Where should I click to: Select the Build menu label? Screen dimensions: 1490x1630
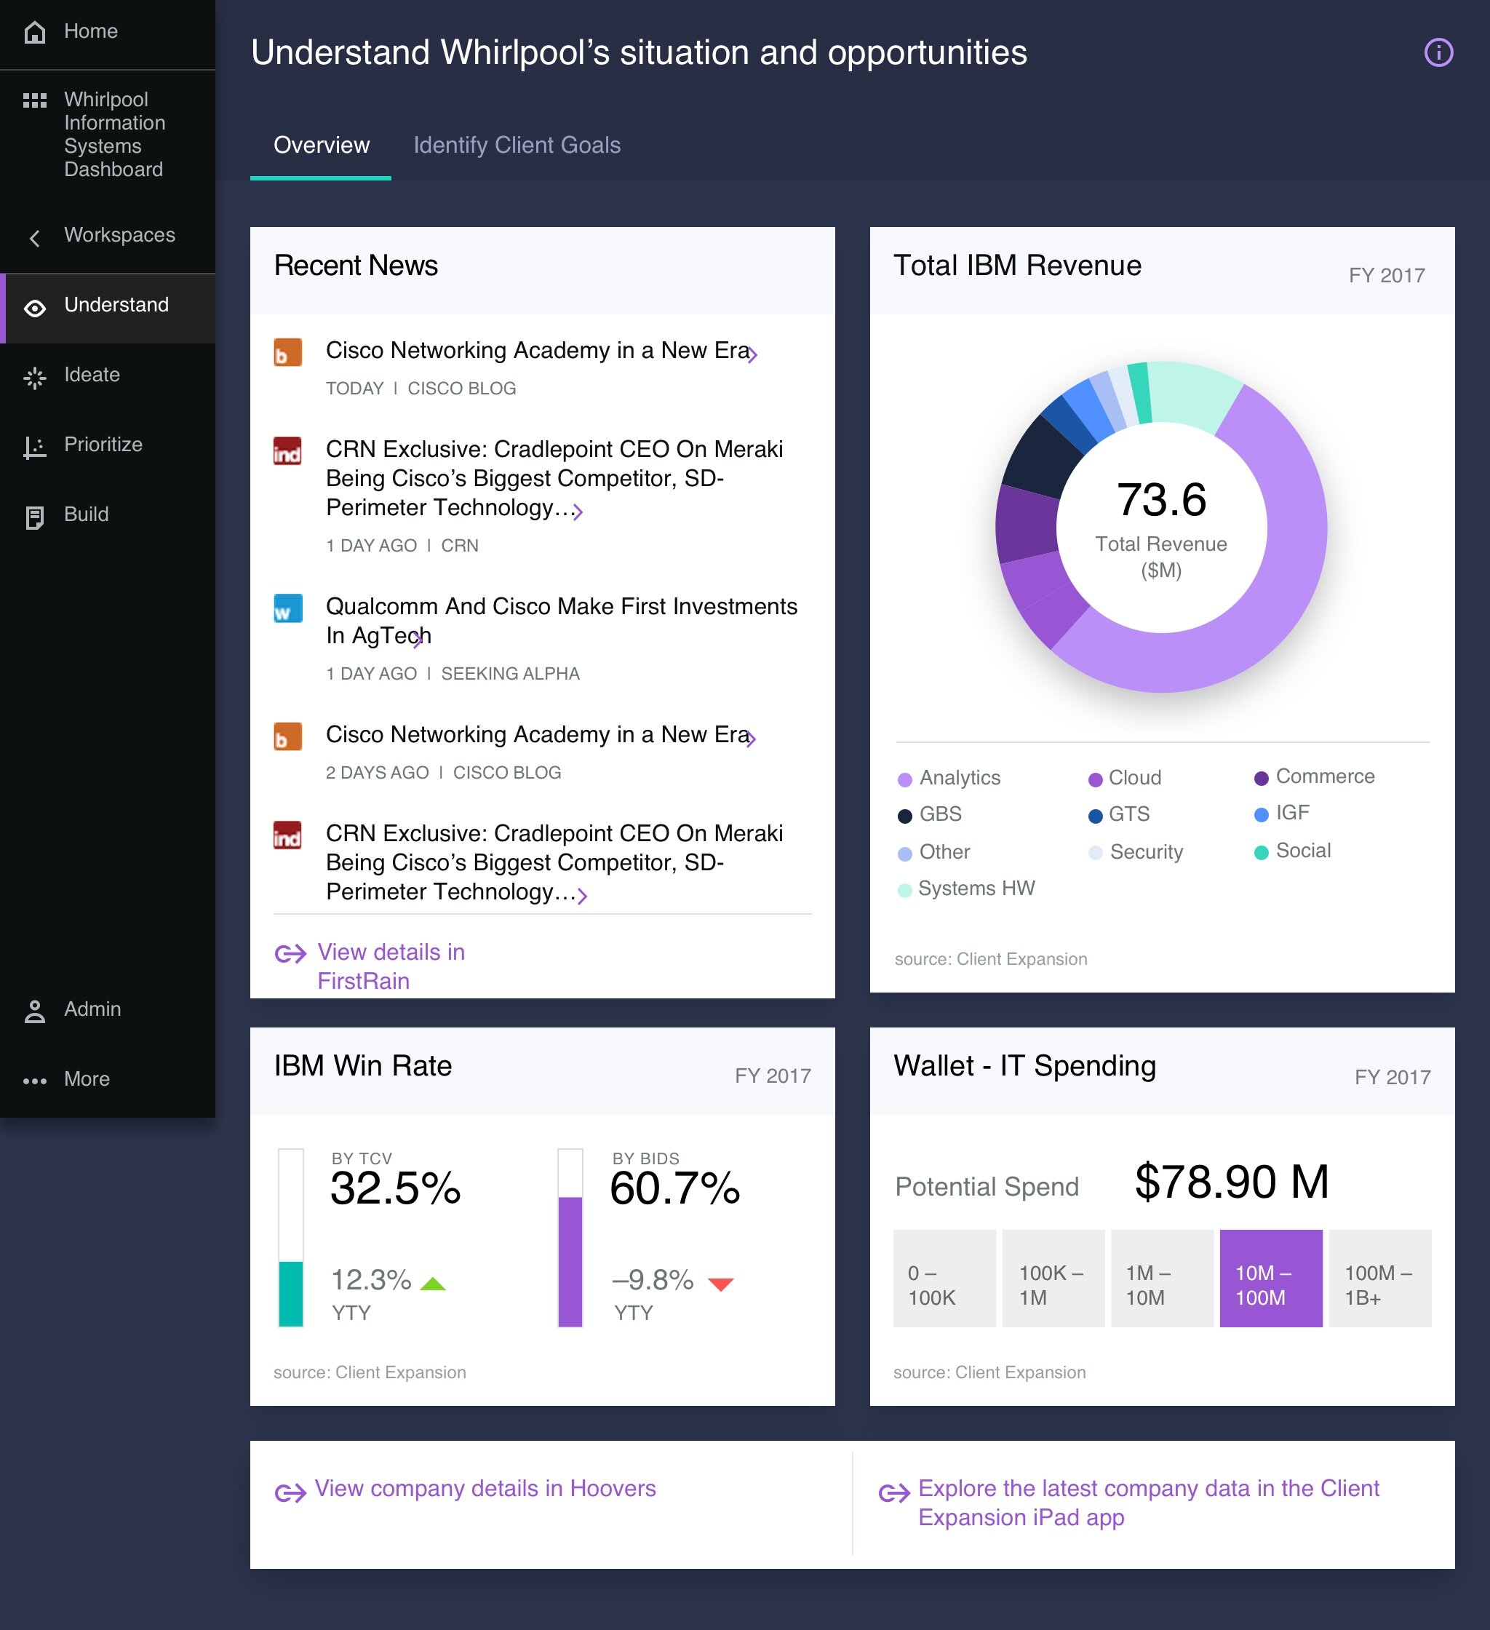[x=87, y=514]
